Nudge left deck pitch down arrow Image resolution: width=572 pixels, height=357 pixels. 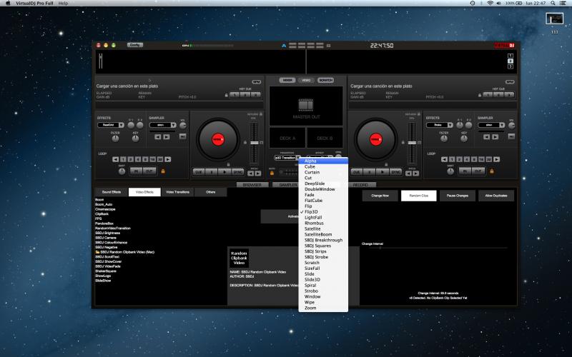(251, 174)
